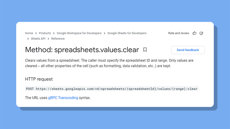The image size is (230, 129).
Task: Click the chevron after Products breadcrumb
Action: [x=54, y=33]
